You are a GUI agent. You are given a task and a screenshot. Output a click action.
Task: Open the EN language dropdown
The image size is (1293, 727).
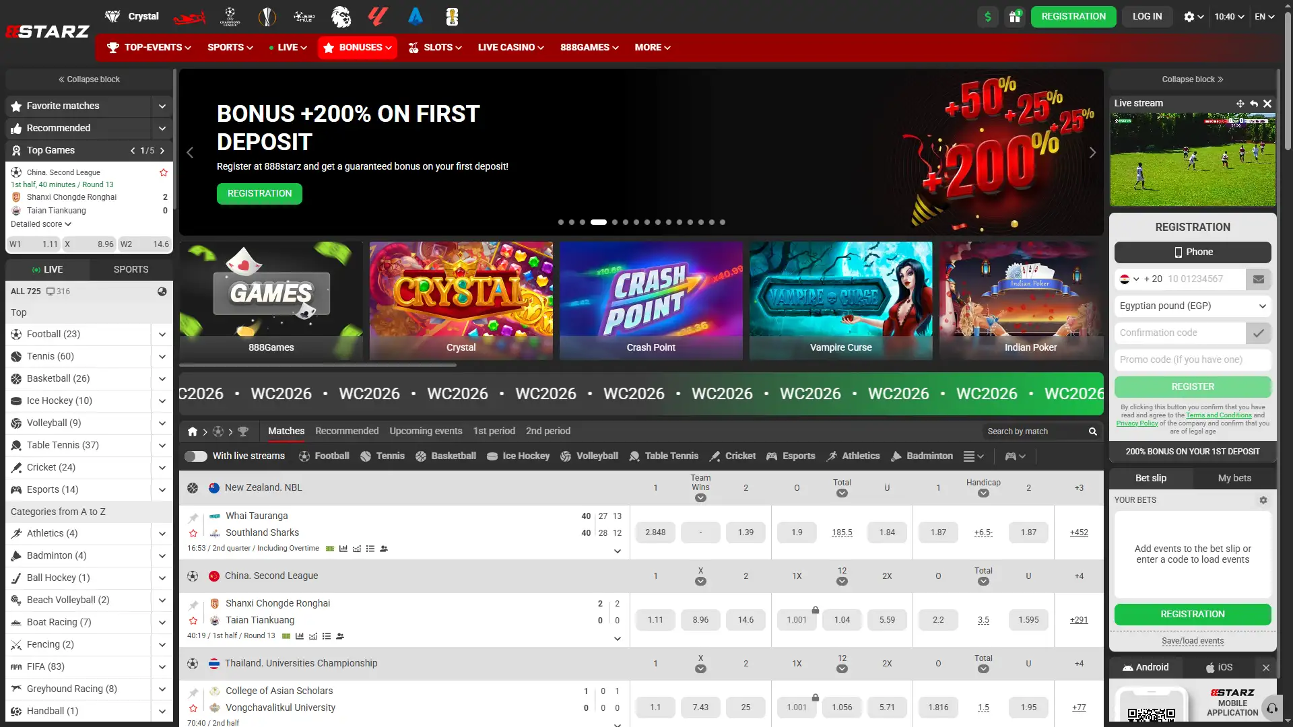(1264, 17)
